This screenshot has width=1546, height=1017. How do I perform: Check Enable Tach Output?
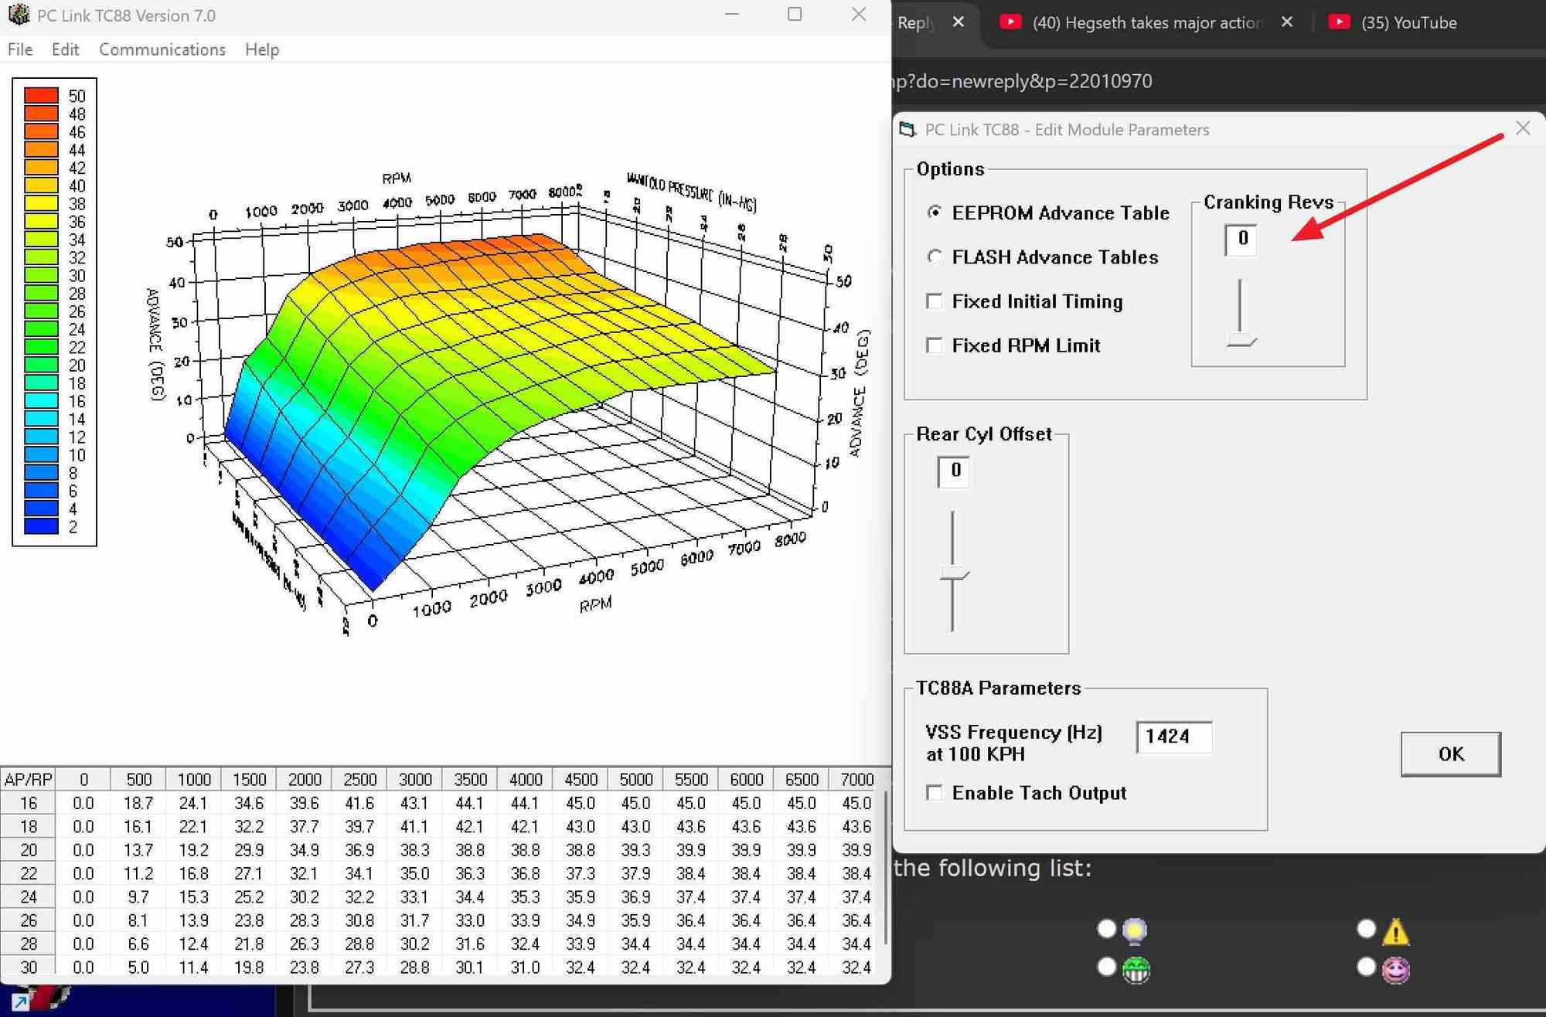coord(935,792)
